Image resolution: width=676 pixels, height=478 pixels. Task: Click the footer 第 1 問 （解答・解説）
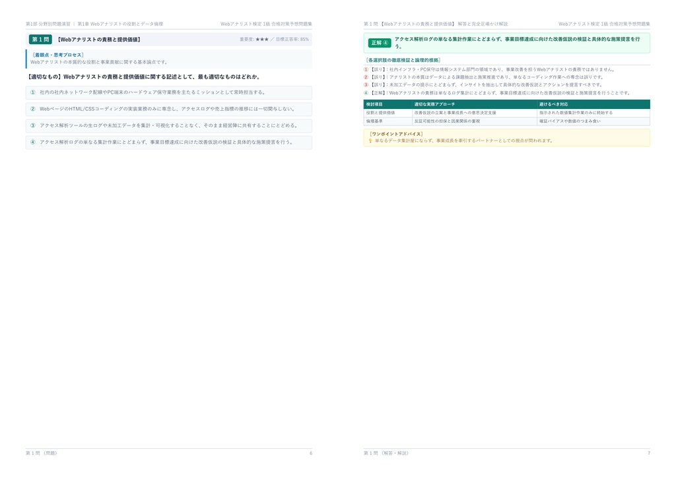pyautogui.click(x=386, y=453)
